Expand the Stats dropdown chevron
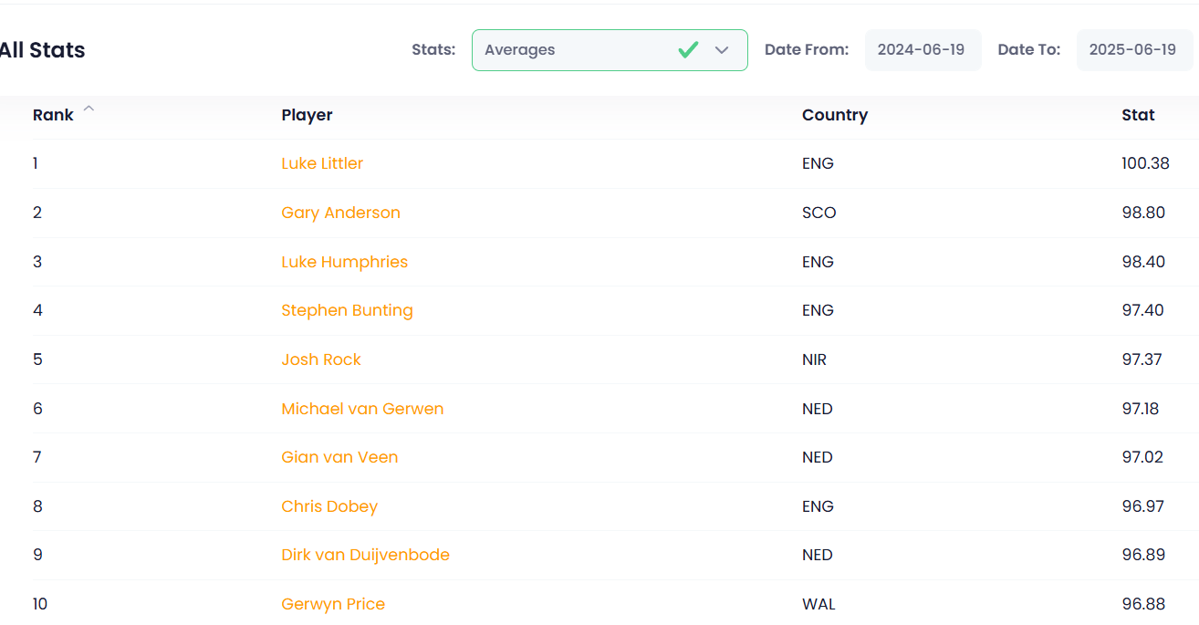The width and height of the screenshot is (1199, 625). [x=722, y=50]
